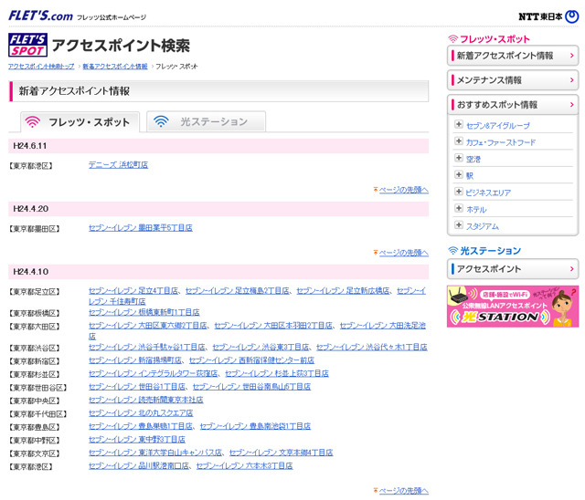Viewport: 585px width, 500px height.
Task: Open the セブン-イレブン 世田谷1丁目店 link
Action: coord(137,387)
